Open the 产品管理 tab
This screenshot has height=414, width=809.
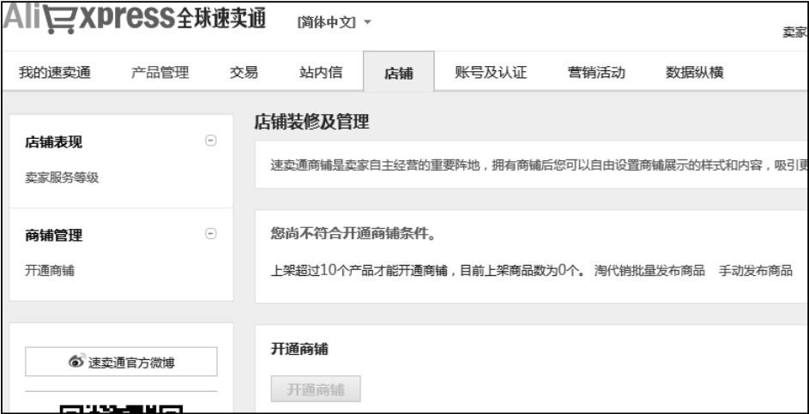(160, 72)
